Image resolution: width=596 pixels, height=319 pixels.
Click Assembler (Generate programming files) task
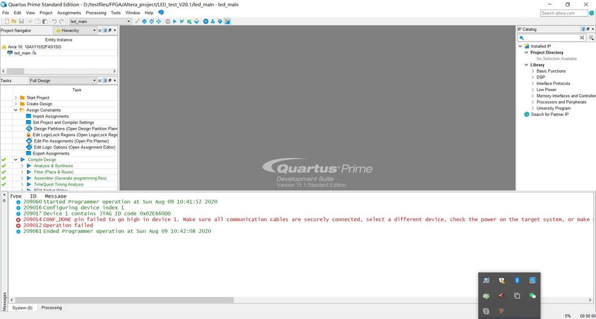pyautogui.click(x=70, y=179)
